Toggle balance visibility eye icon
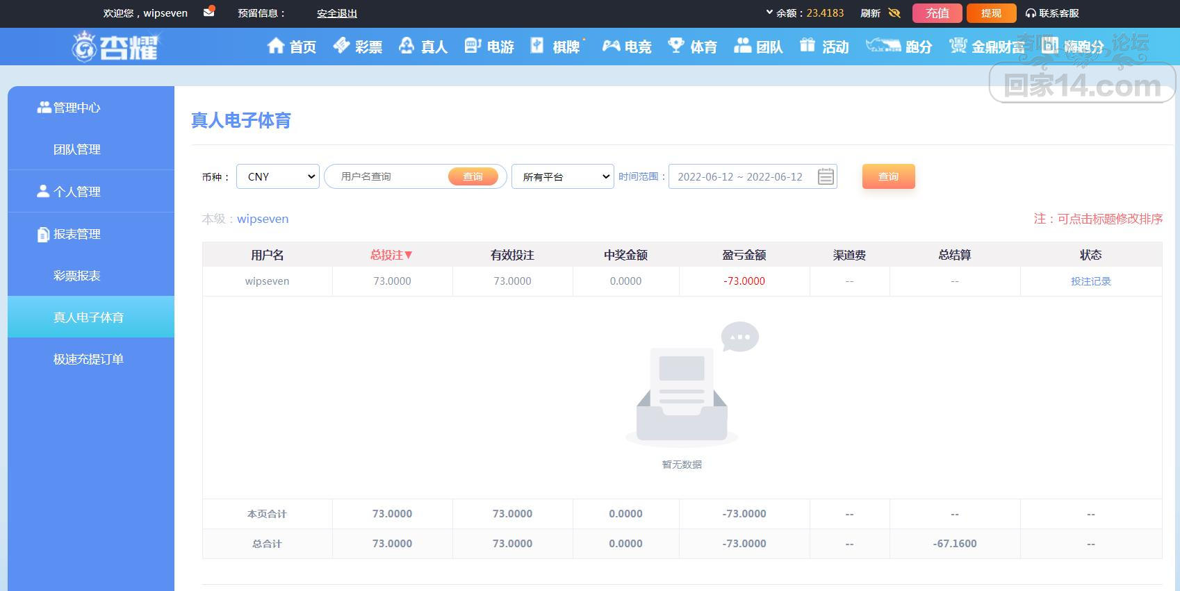 [x=894, y=13]
